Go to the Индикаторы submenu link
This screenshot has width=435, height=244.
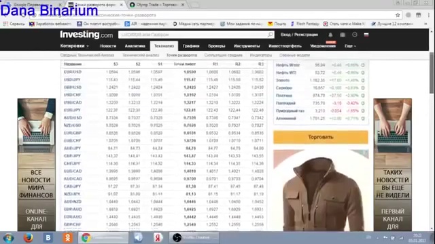click(261, 56)
